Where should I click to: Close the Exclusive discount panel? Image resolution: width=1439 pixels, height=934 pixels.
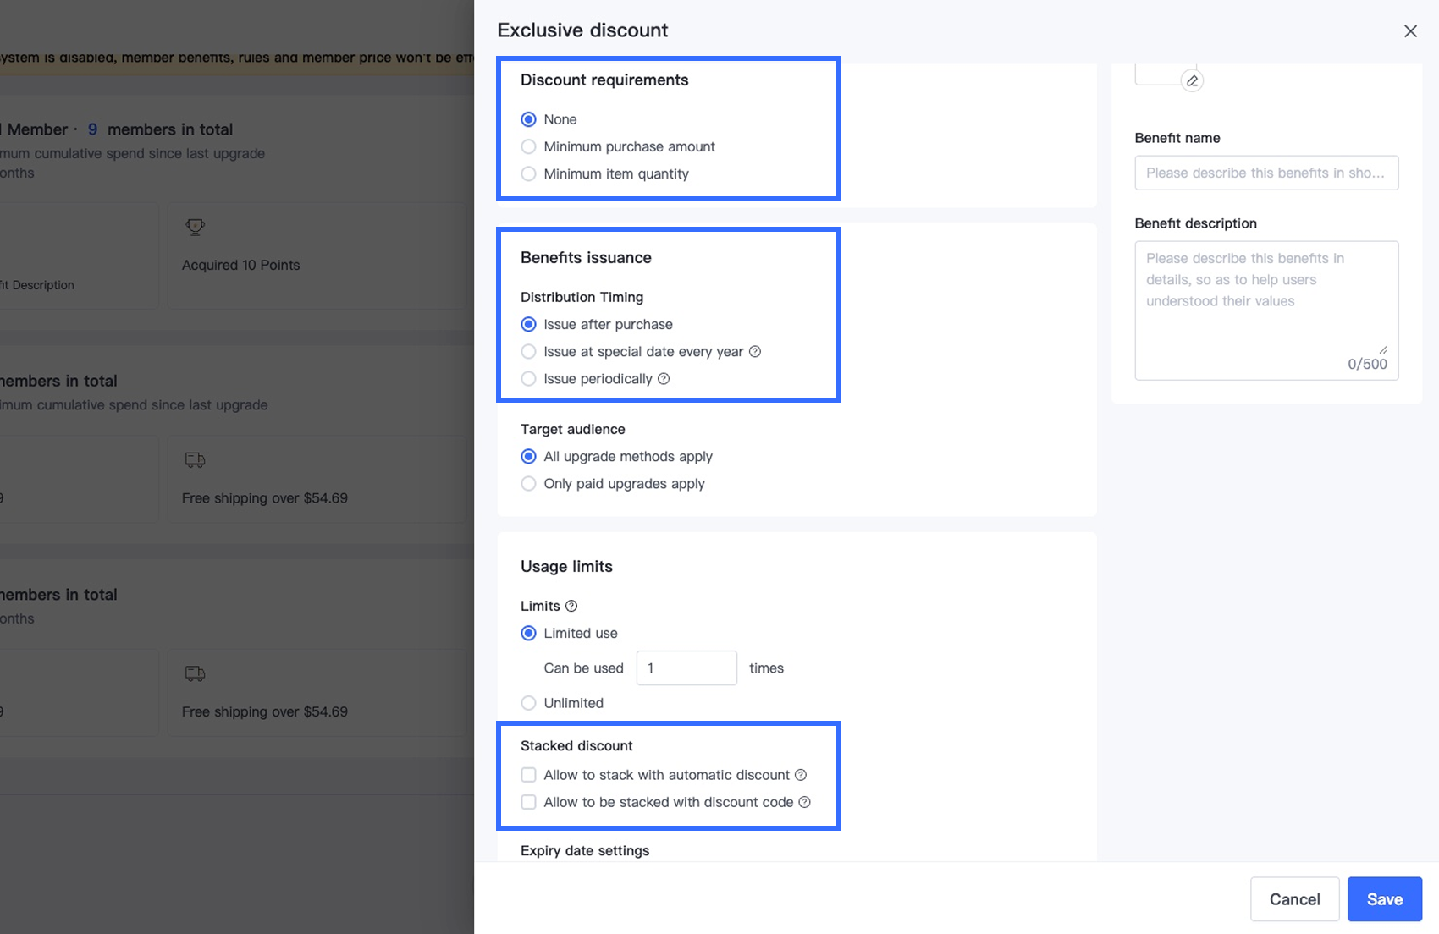point(1410,31)
